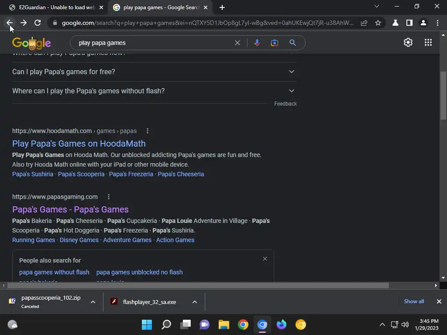Expand Where can I play without flash question
This screenshot has height=335, width=447.
154,91
